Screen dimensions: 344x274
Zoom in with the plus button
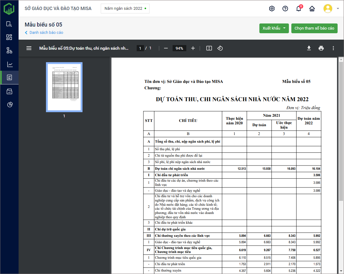(x=193, y=48)
